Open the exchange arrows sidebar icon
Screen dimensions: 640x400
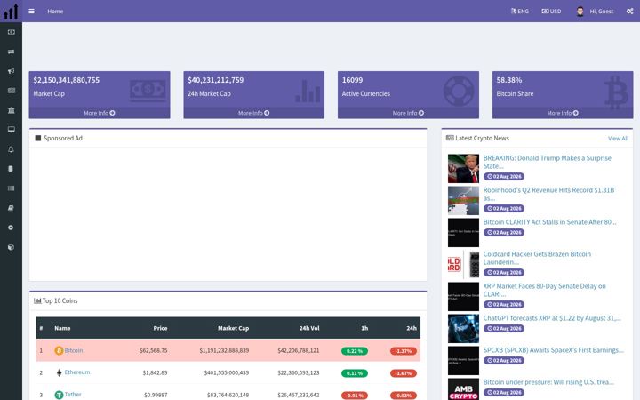click(11, 52)
